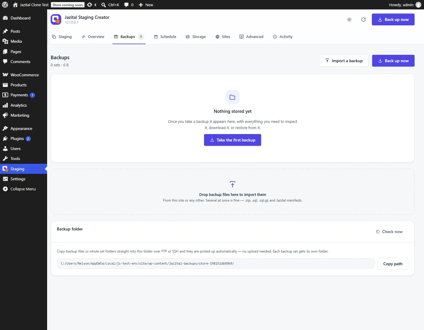Viewport: 424px width, 330px height.
Task: Click the updates icon showing 4
Action: click(92, 5)
